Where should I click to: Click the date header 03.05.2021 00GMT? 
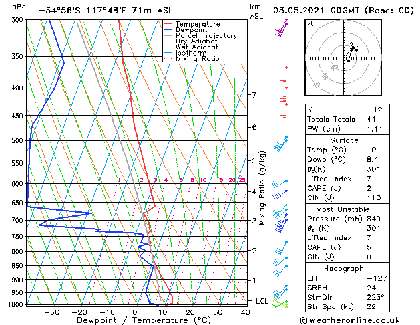pyautogui.click(x=317, y=11)
